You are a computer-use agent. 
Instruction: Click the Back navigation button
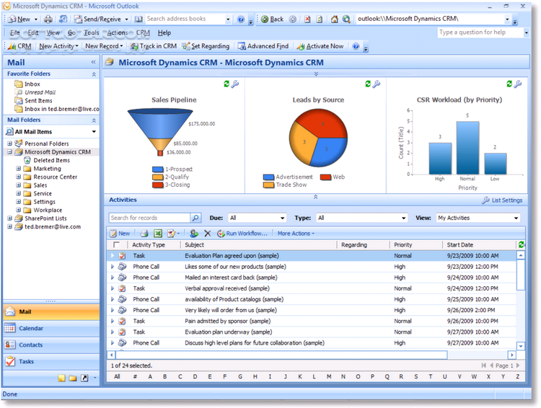point(273,19)
